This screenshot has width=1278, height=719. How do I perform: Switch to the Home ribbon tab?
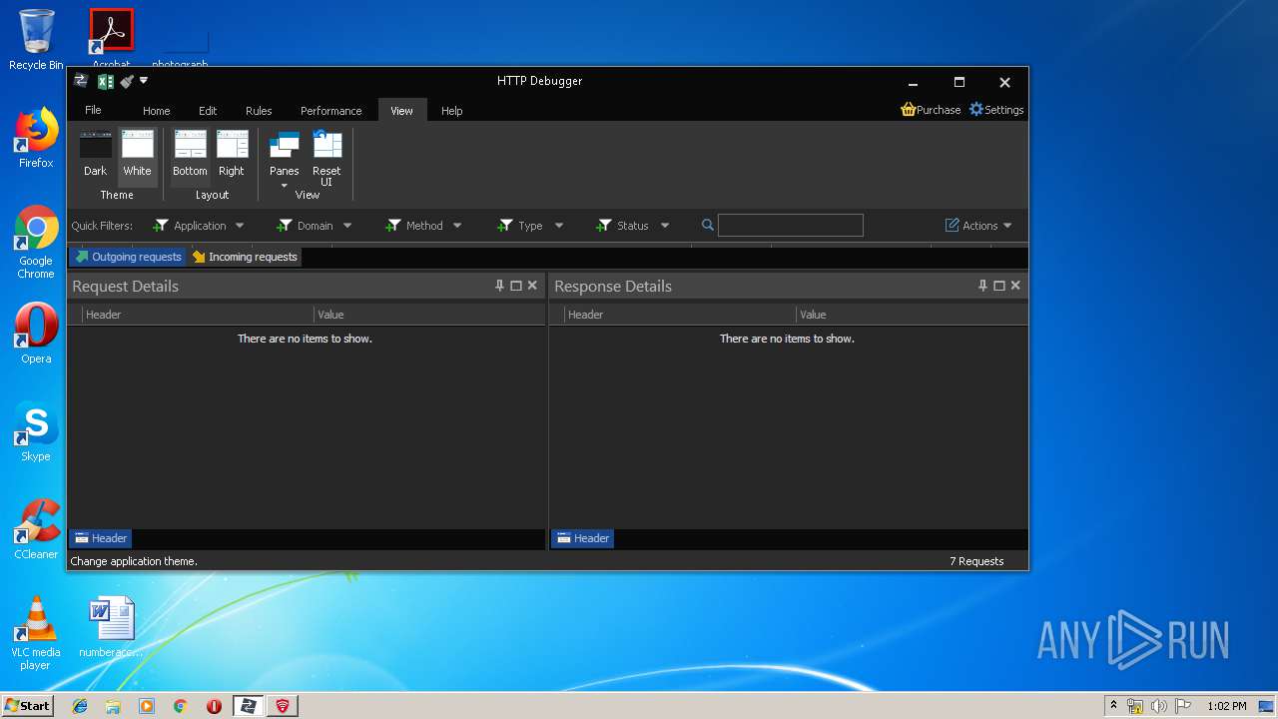(156, 111)
